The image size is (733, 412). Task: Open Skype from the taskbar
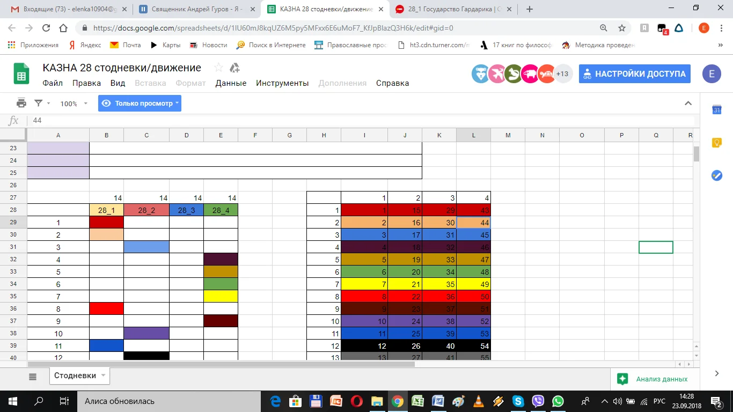click(518, 401)
